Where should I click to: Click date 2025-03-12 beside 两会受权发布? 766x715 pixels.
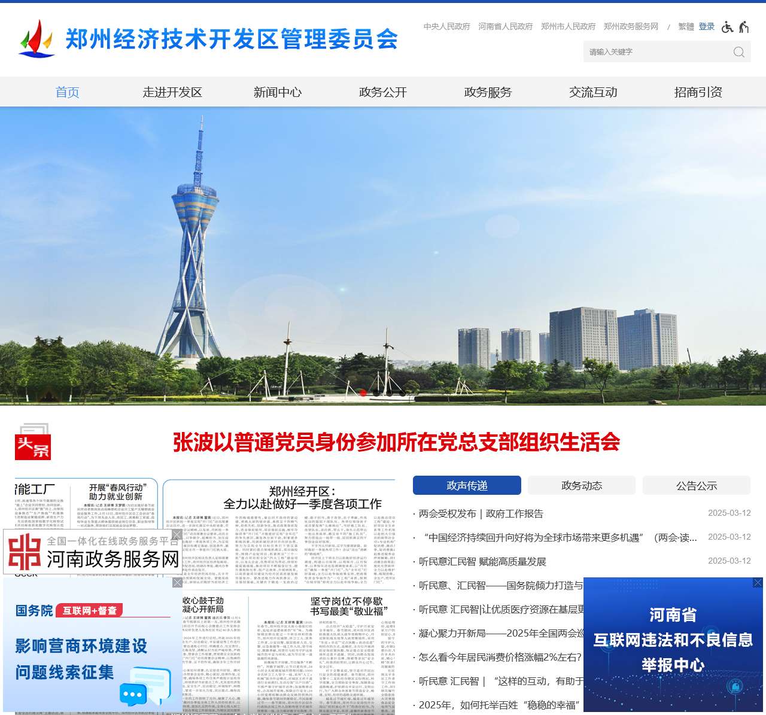point(729,513)
